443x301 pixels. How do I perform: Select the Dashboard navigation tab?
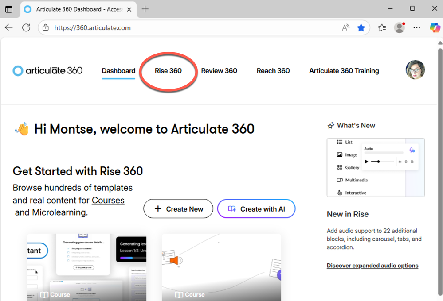(x=118, y=71)
